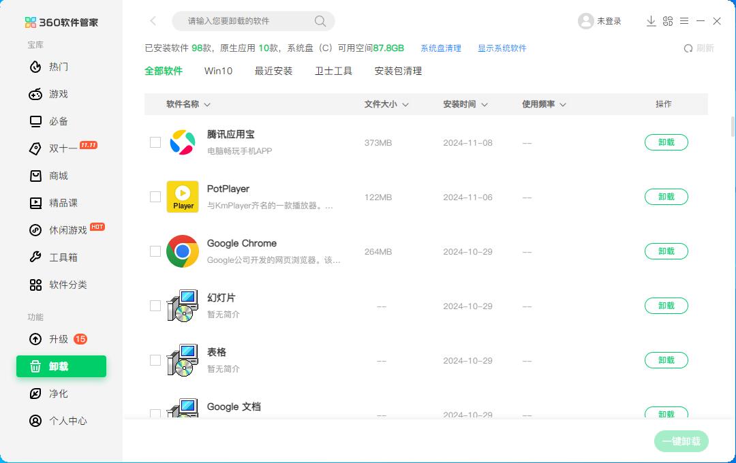Uninstall 表格 via 卸载 button
The height and width of the screenshot is (463, 736).
(x=666, y=360)
